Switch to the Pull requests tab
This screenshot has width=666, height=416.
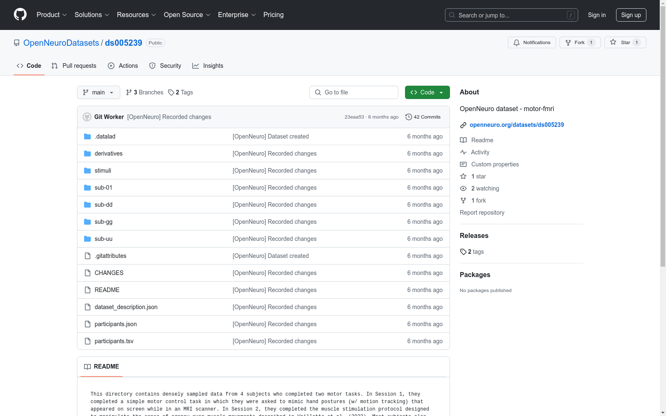(x=74, y=66)
